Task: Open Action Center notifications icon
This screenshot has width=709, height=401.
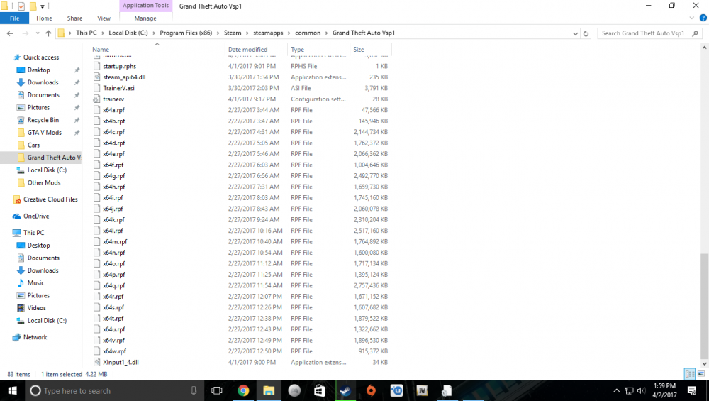Action: pos(691,390)
